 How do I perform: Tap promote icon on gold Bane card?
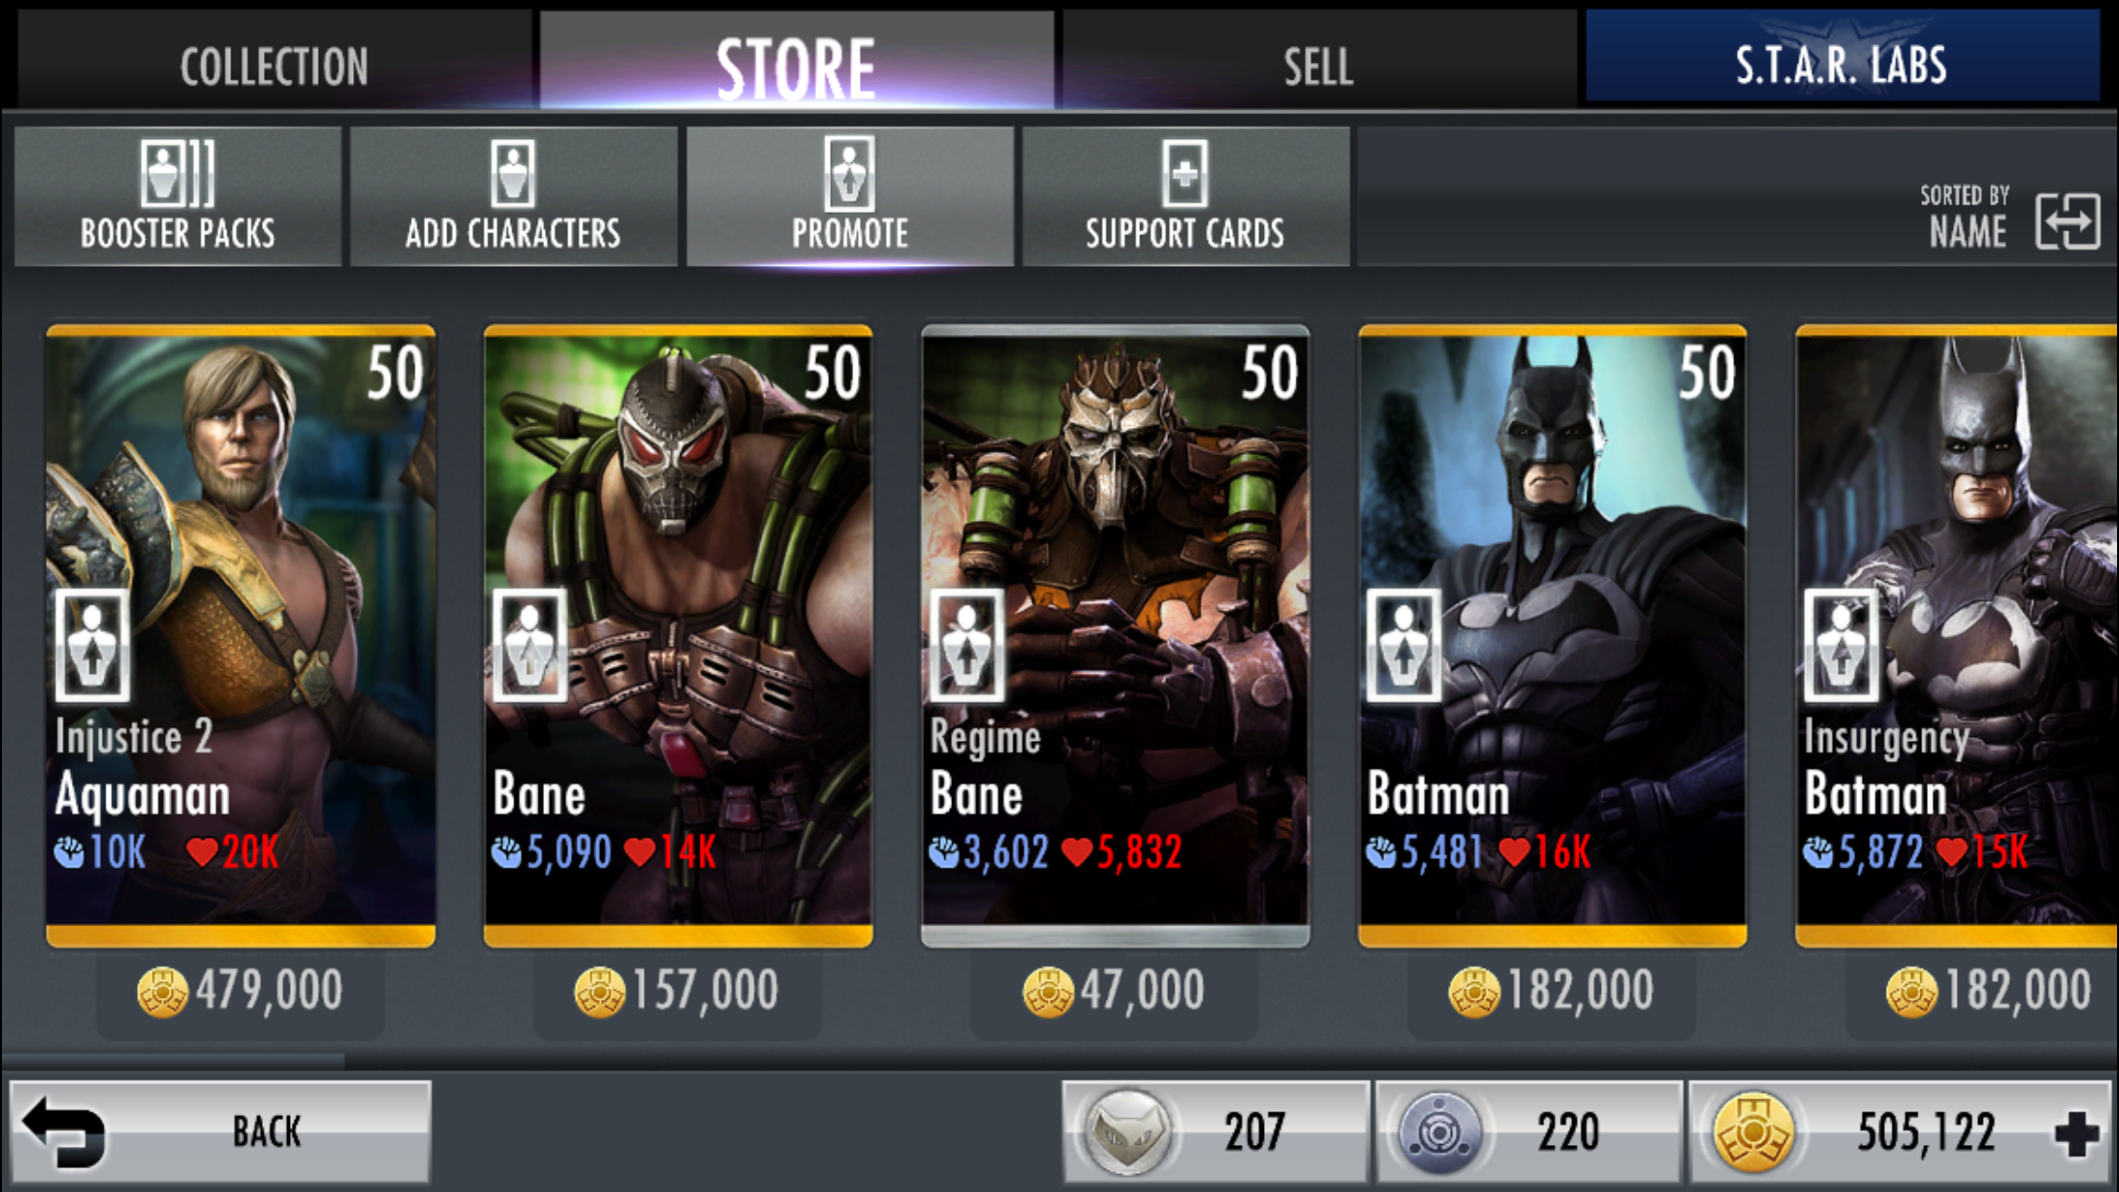(530, 645)
